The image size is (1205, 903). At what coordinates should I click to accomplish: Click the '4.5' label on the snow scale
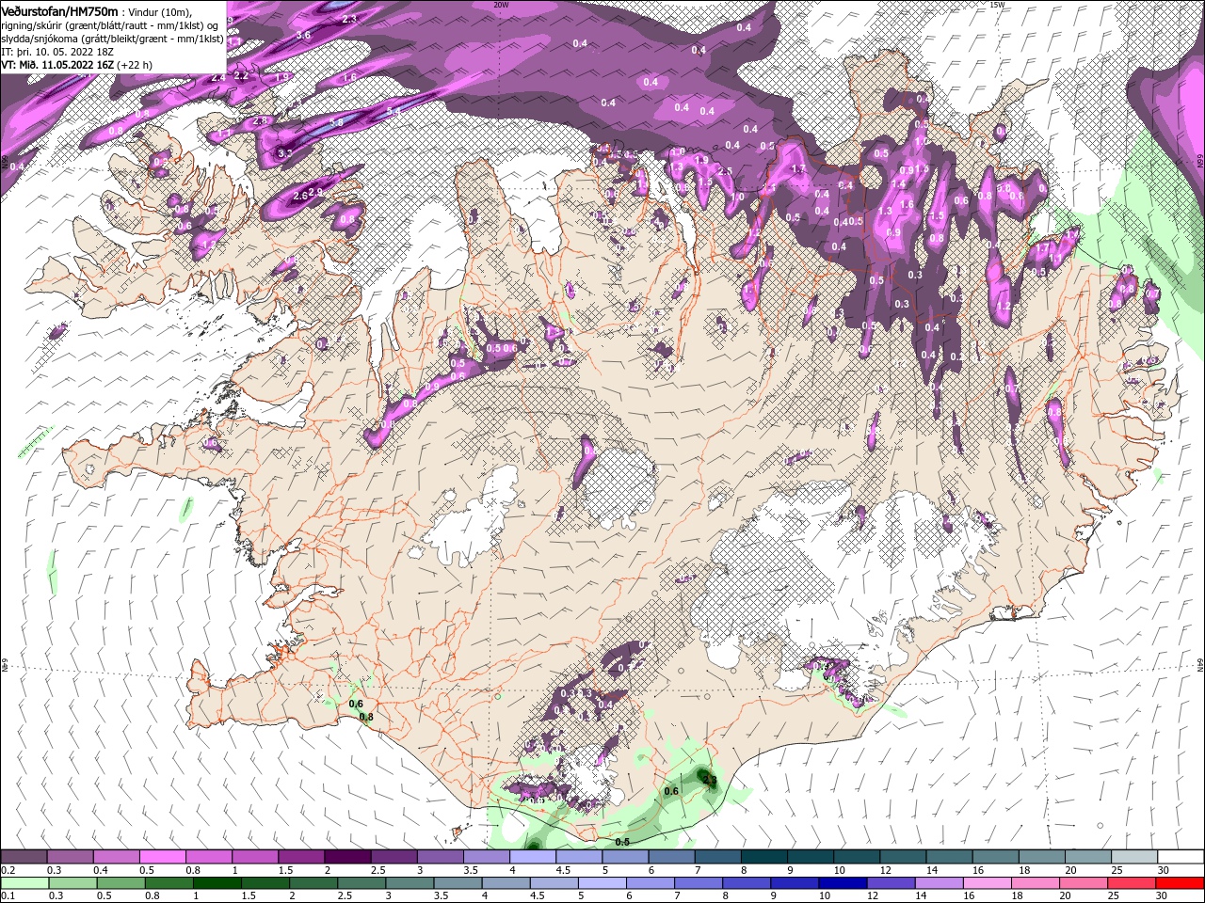pos(562,870)
